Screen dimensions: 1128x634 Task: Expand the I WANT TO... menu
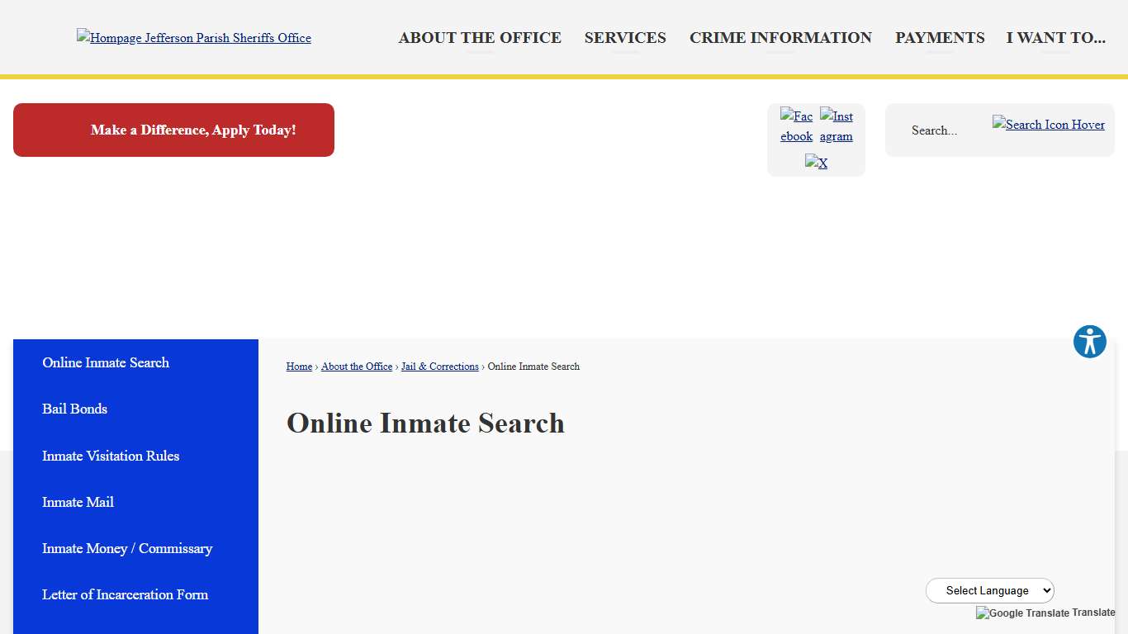tap(1055, 37)
